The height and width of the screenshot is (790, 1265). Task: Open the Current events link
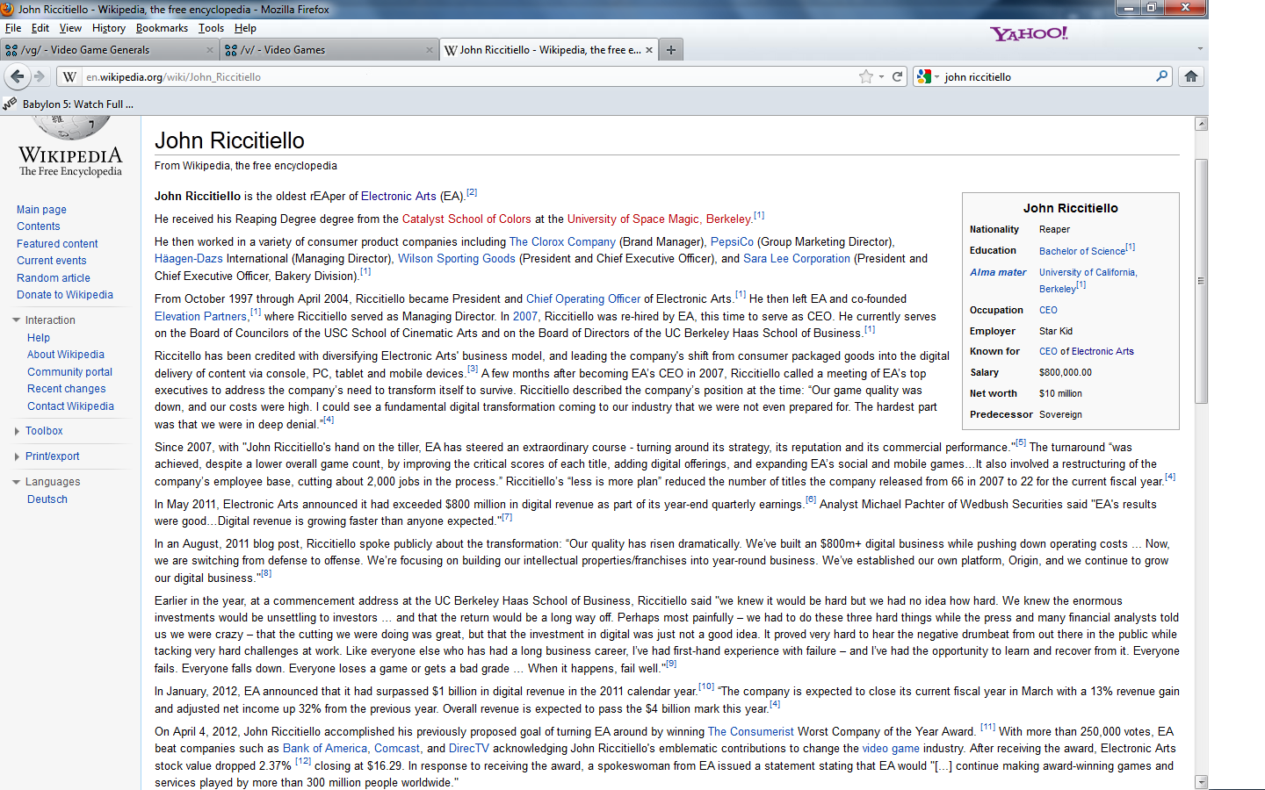(x=52, y=261)
